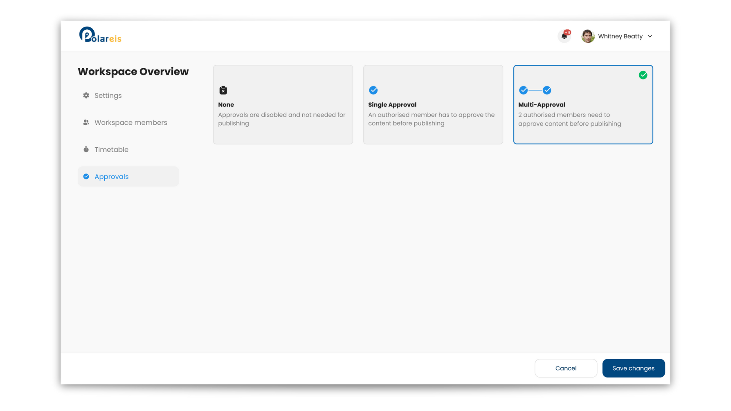Click Whitney Beatty's avatar photo
Screen dimensions: 731x411
point(588,37)
